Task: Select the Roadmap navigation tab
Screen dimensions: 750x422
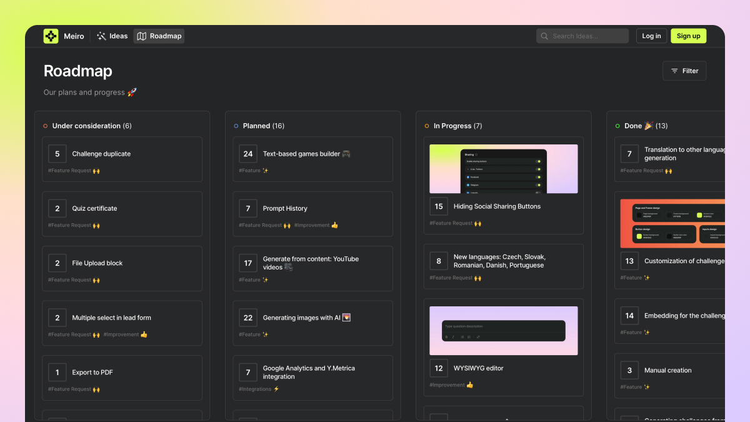Action: pyautogui.click(x=158, y=36)
